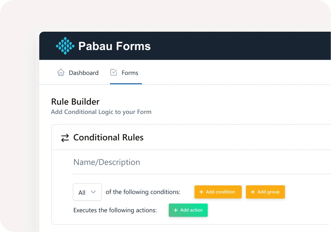Click the Pabau logo icon
Viewport: 331px width, 232px height.
pos(65,46)
